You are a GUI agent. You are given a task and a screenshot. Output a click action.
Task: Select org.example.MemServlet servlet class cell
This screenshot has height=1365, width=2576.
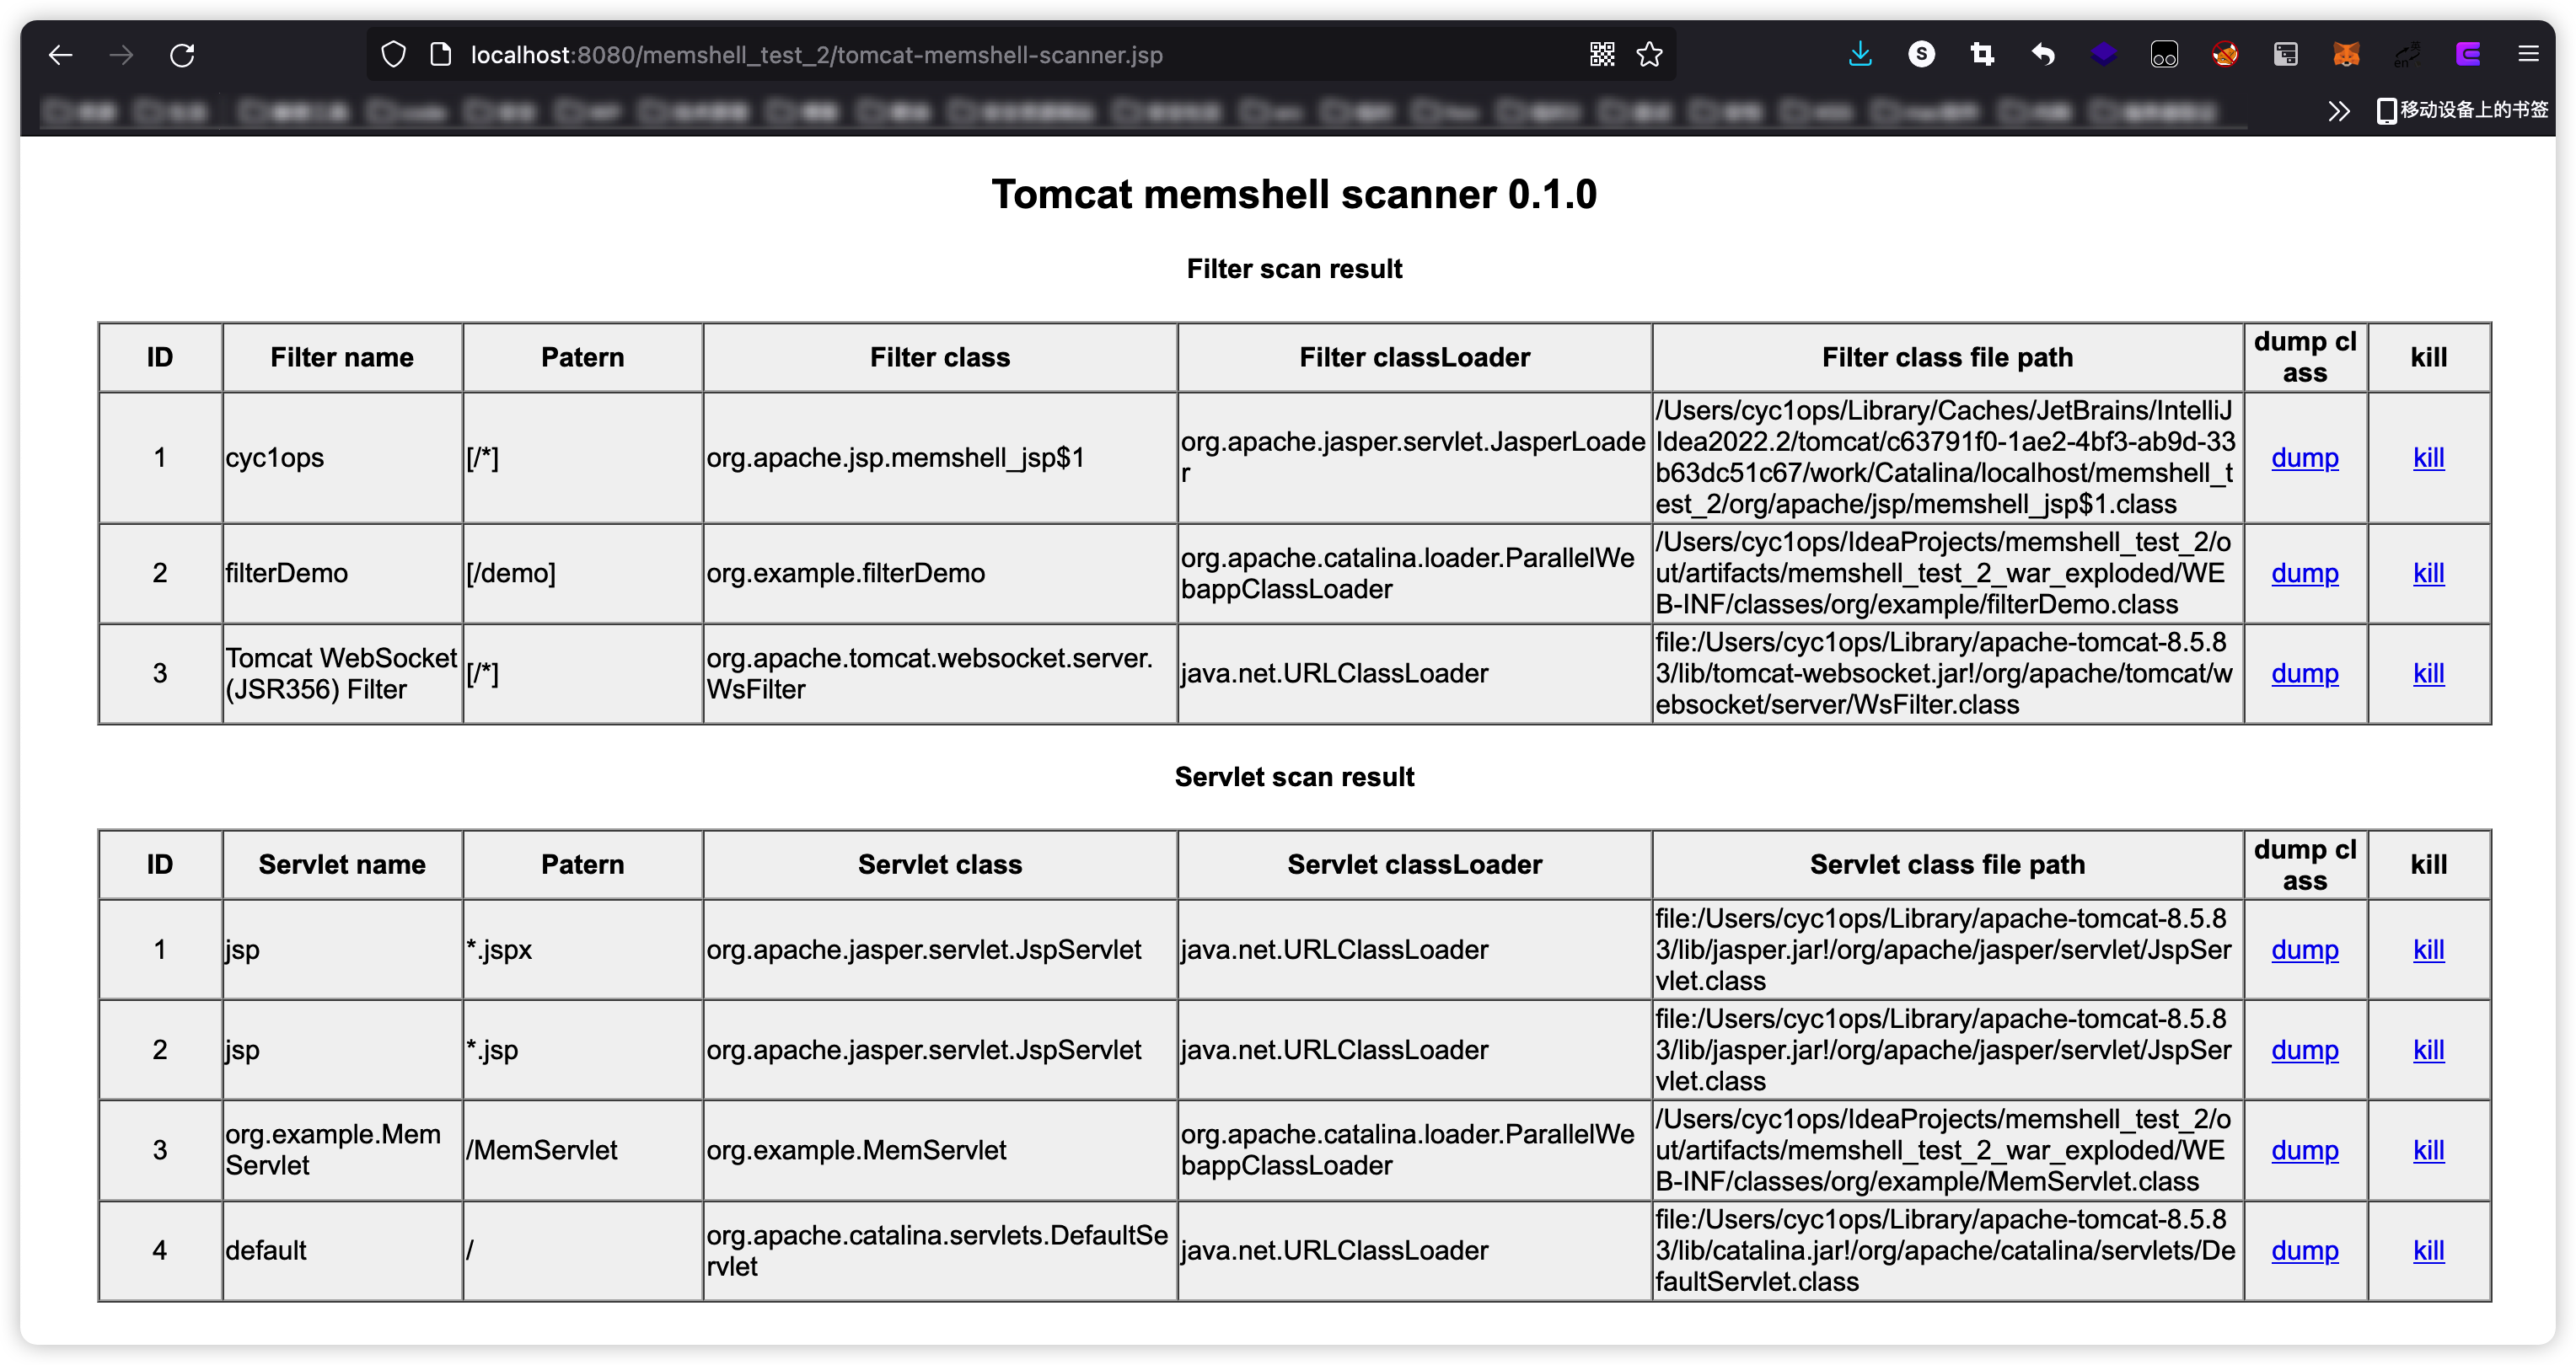click(939, 1150)
